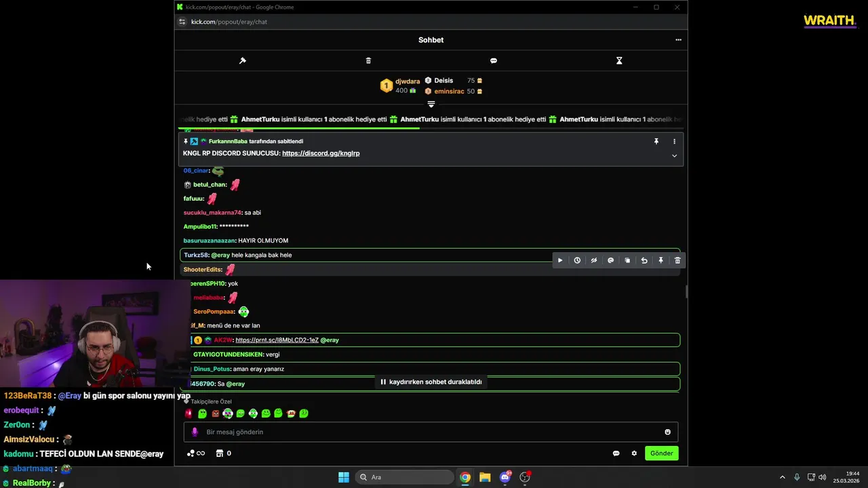
Task: Pin the Turkz58 message
Action: 660,260
